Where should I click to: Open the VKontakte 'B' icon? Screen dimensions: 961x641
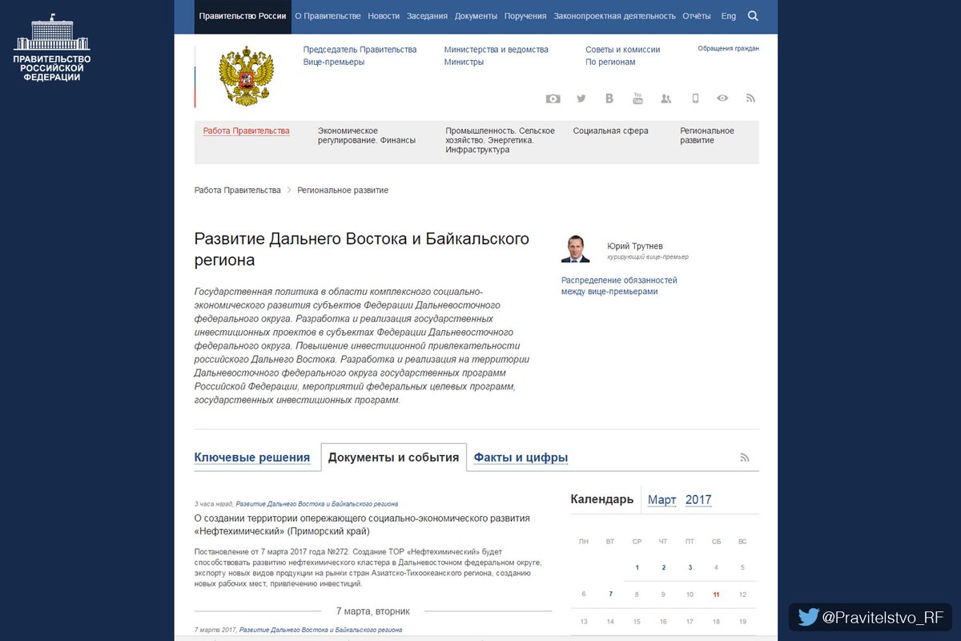coord(609,99)
